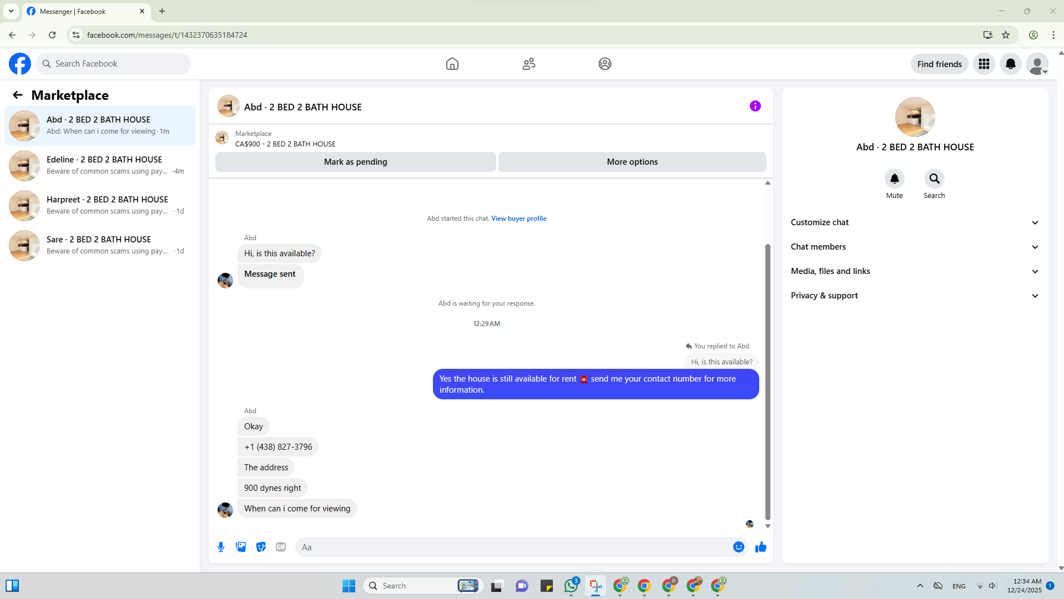
Task: Open the Friends icon in top navigation
Action: pyautogui.click(x=529, y=64)
